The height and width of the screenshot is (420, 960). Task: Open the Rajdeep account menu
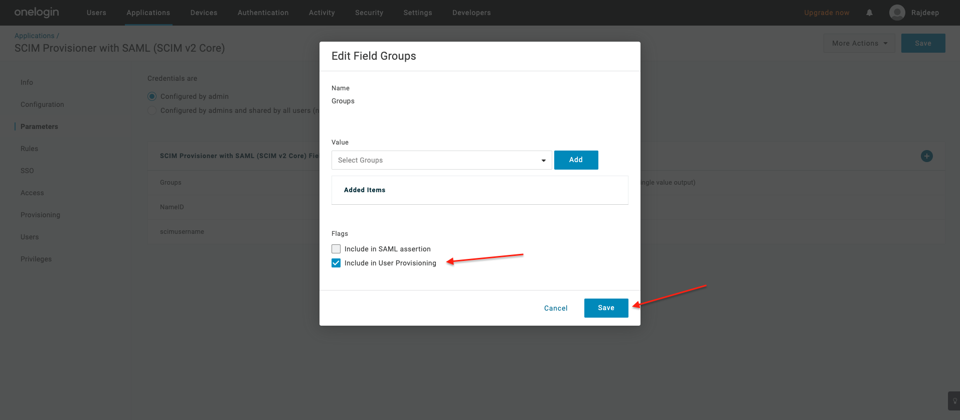coord(924,13)
